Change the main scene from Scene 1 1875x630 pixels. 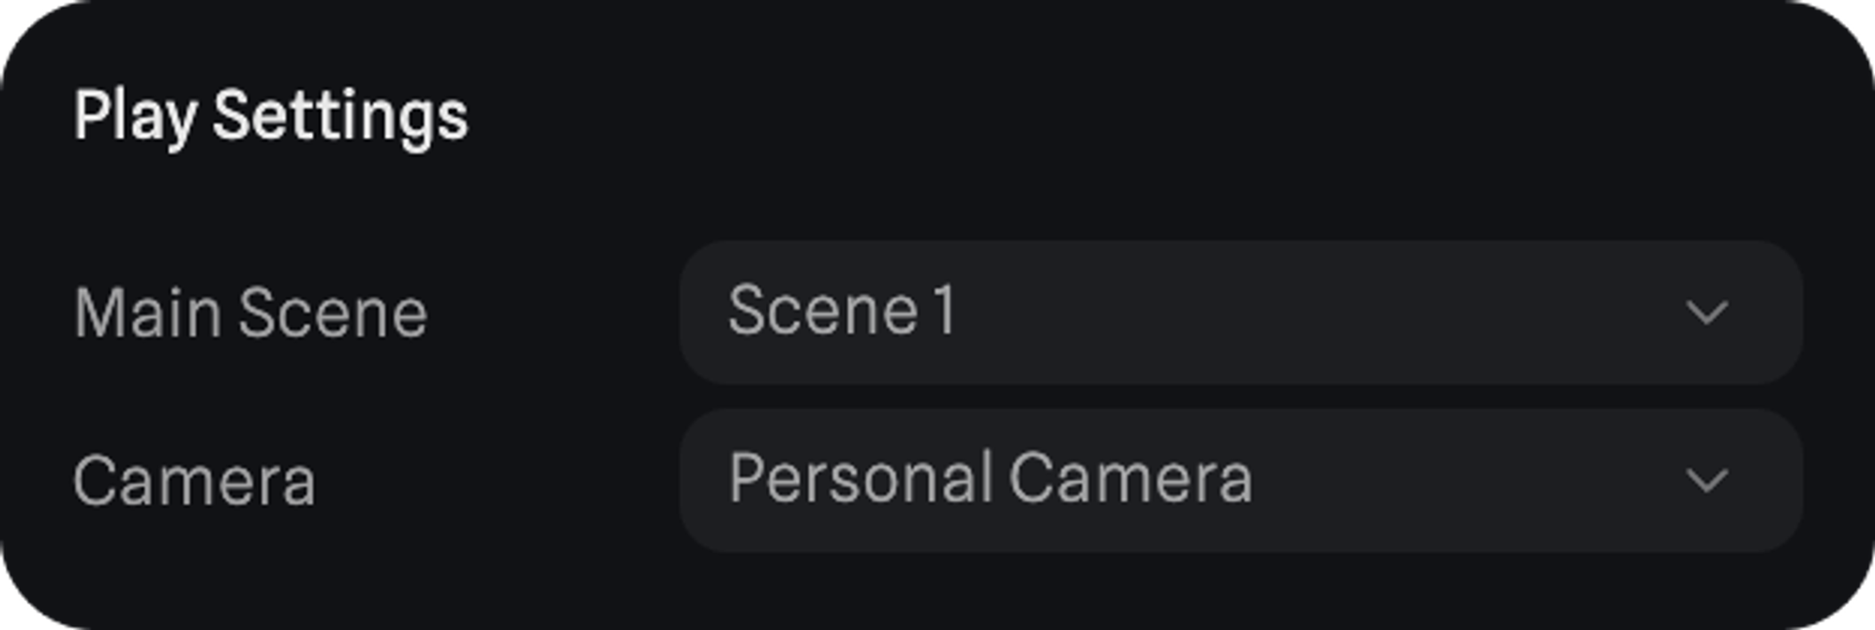pos(1239,312)
